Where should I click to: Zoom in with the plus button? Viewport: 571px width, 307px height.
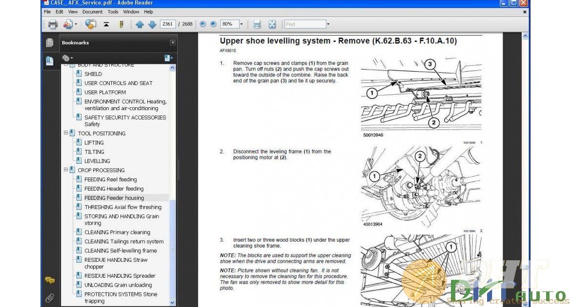(213, 24)
